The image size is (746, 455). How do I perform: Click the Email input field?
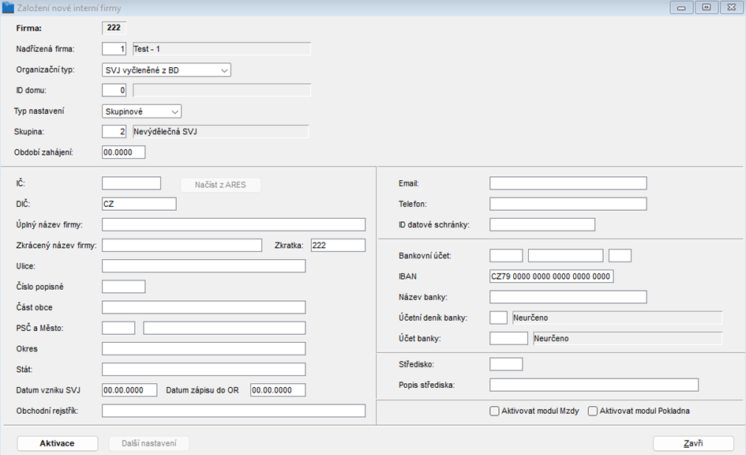click(568, 183)
